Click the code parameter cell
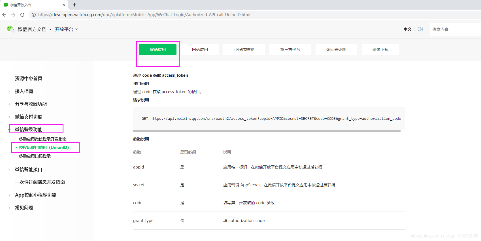Image resolution: width=481 pixels, height=241 pixels. (x=138, y=203)
